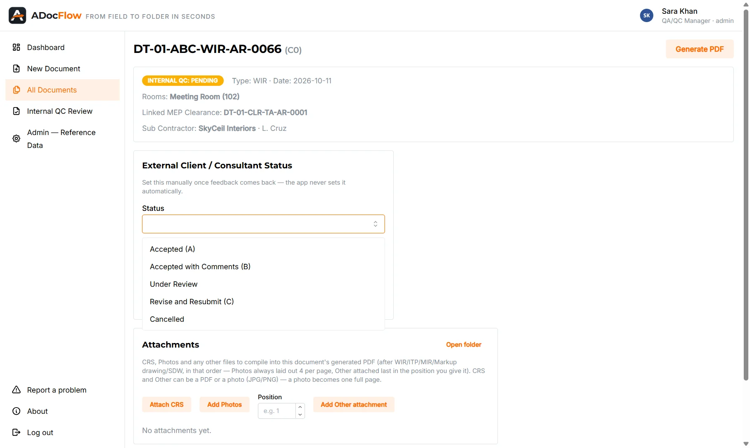The height and width of the screenshot is (448, 750).
Task: Click the SkyCeil Interiors subcontractor name
Action: pos(227,128)
